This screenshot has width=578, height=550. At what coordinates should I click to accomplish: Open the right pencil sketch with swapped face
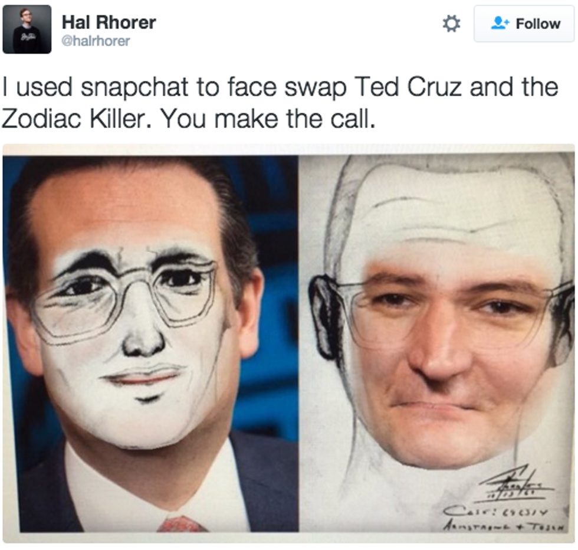coord(436,343)
